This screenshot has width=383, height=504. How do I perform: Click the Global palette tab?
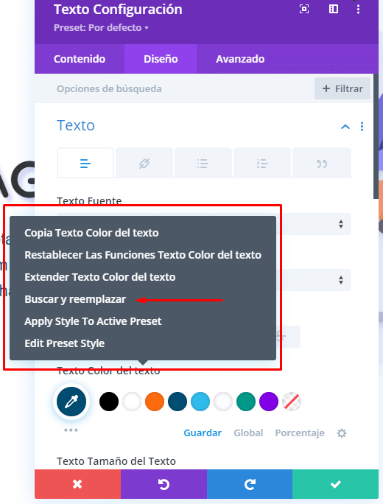click(x=248, y=433)
